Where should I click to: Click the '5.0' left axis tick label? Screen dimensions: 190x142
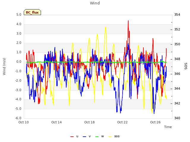pyautogui.click(x=19, y=15)
